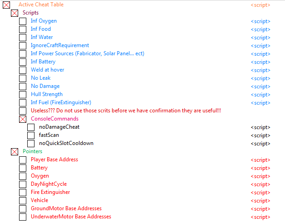
Task: Enable the Inf Battery checkbox
Action: coord(23,62)
